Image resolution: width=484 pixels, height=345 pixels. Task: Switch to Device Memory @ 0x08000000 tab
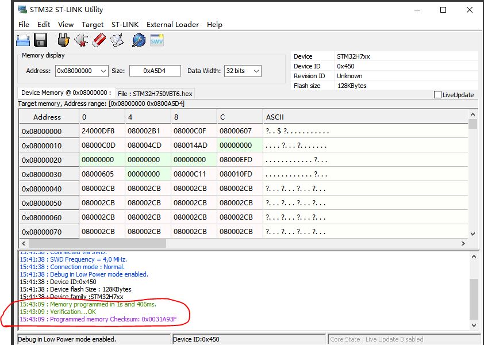coord(66,93)
